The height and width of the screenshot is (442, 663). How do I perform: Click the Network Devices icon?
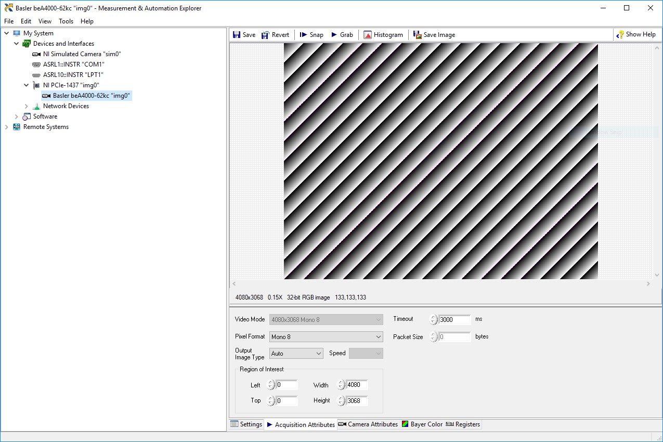[36, 106]
